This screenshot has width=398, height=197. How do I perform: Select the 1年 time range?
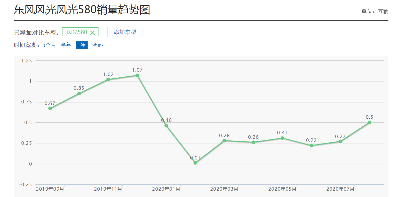[x=81, y=45]
